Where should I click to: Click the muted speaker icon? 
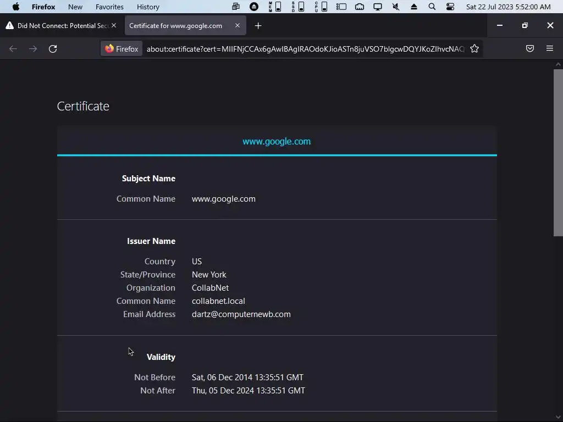coord(396,7)
